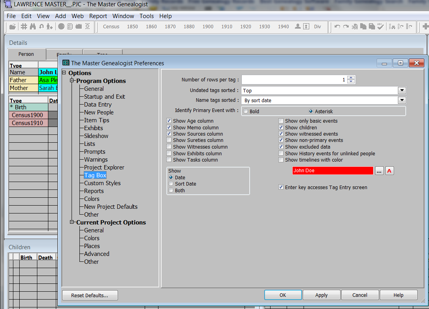Open the Window menu
429x309 pixels.
click(123, 16)
